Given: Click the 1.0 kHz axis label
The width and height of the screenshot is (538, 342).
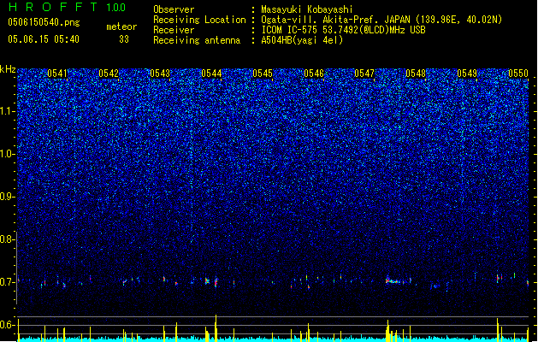Looking at the screenshot, I should (8, 154).
